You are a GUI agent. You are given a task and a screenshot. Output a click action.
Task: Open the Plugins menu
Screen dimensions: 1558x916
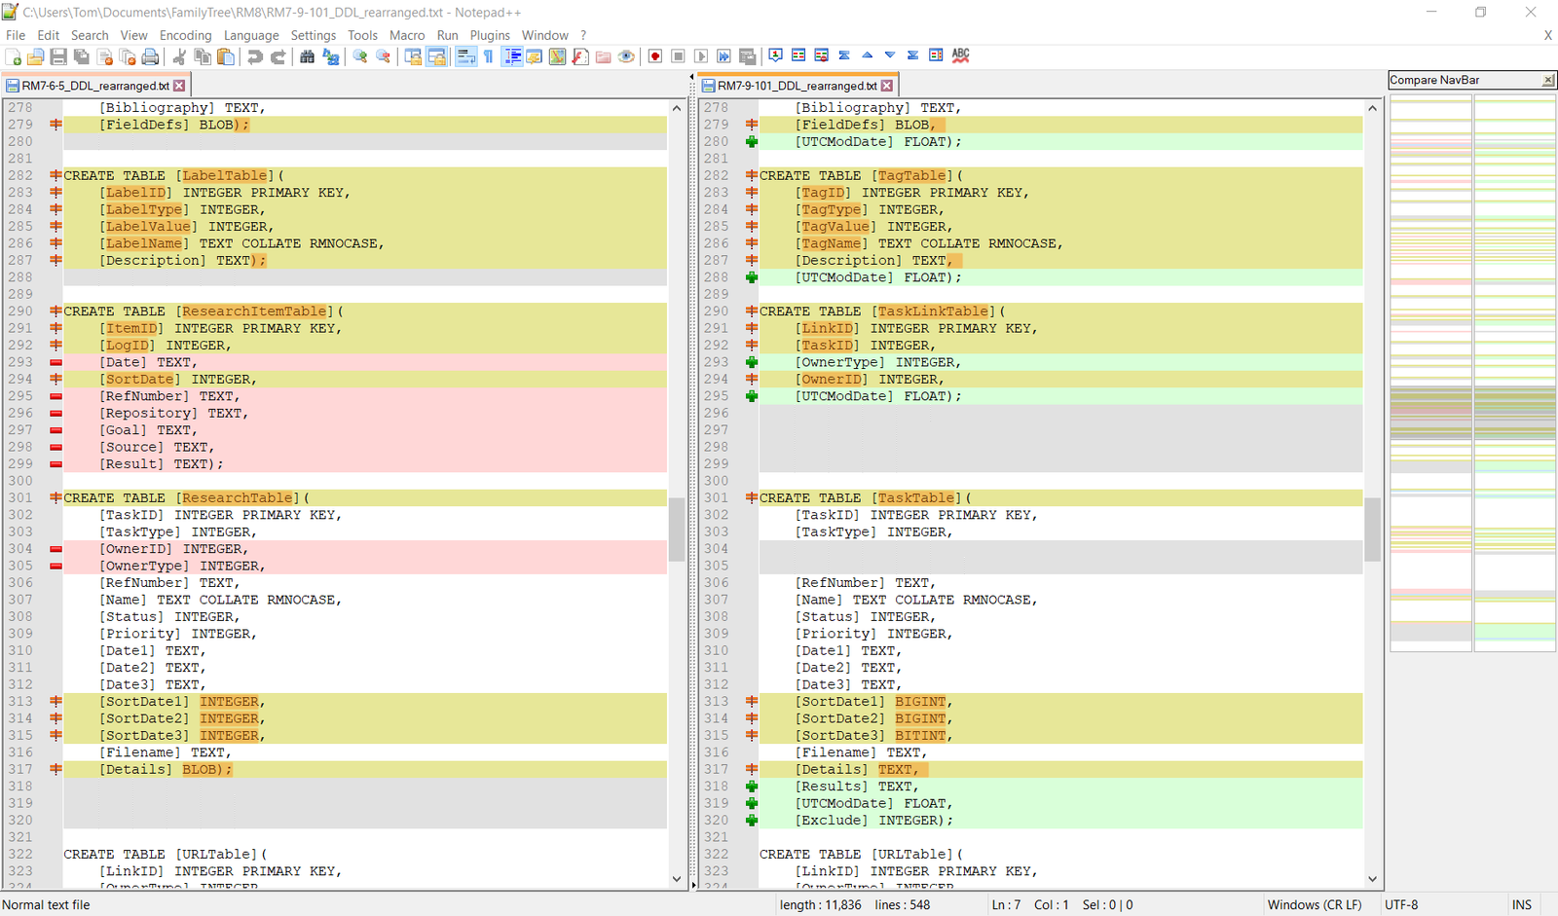pyautogui.click(x=490, y=35)
